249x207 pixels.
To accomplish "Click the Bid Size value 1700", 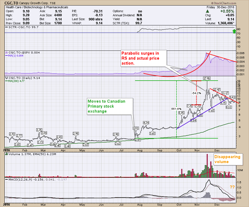I will click(x=58, y=23).
